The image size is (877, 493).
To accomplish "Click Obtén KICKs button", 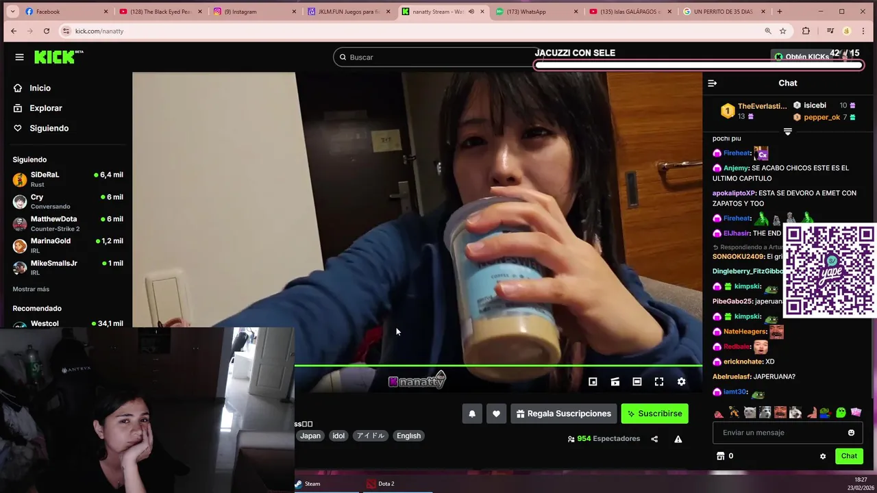I will pyautogui.click(x=801, y=57).
